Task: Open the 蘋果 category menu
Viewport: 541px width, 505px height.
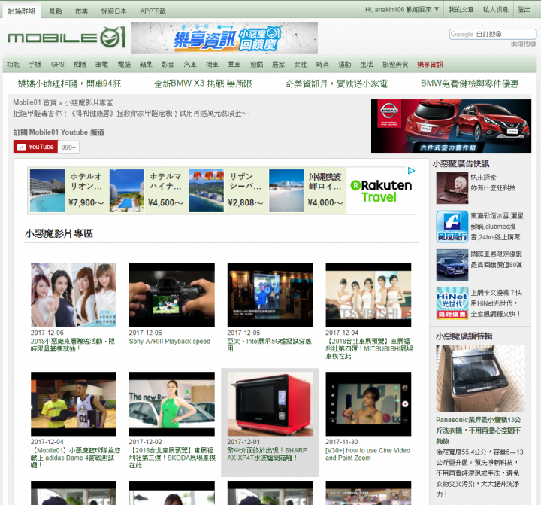Action: [x=146, y=64]
